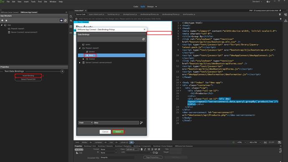Screen dimensions: 288x162
Task: Open the Help menu
Action: click(x=61, y=2)
